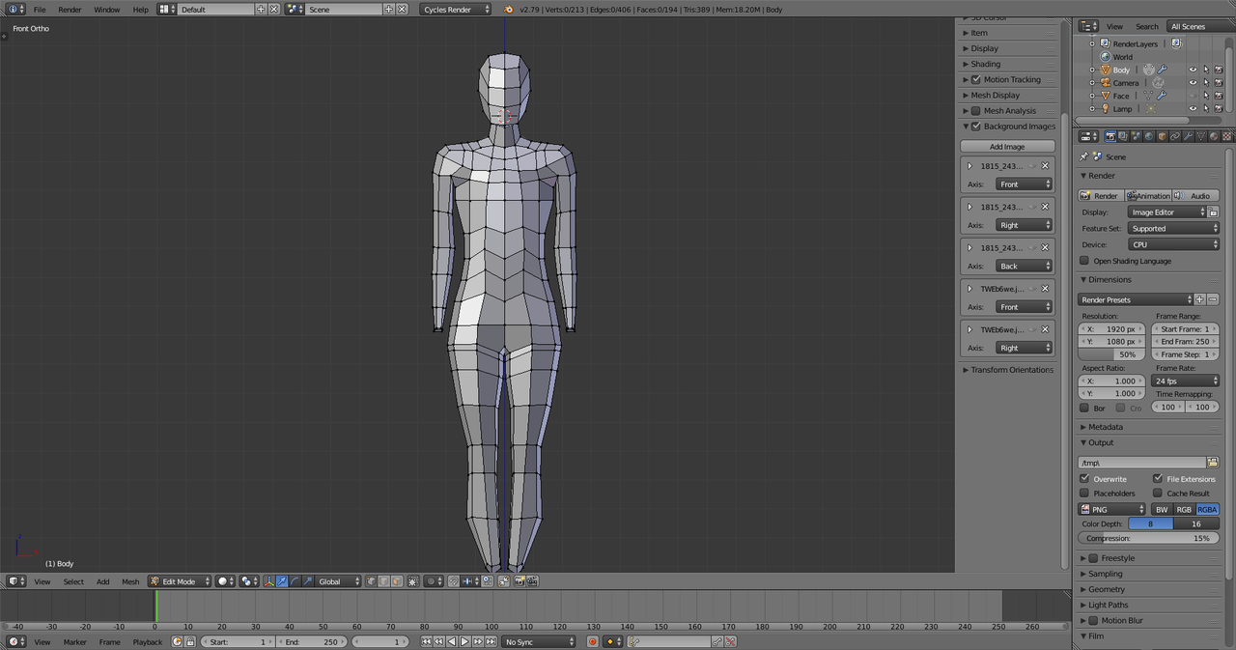The height and width of the screenshot is (650, 1236).
Task: Open the Mesh menu in 3D header
Action: click(x=130, y=581)
